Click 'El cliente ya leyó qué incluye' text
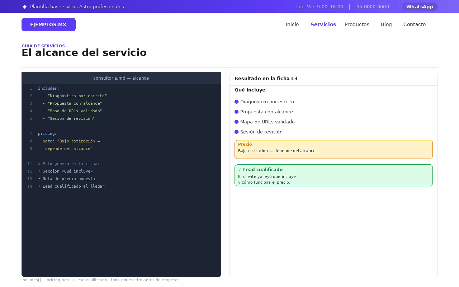 [267, 177]
